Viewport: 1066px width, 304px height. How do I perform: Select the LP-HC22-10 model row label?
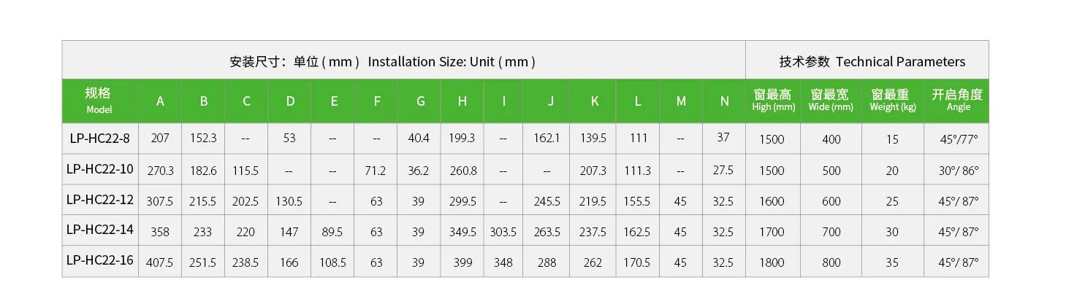pyautogui.click(x=99, y=169)
